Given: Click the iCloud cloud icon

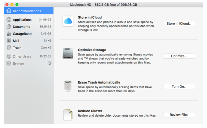Looking at the screenshot, I should click(x=68, y=21).
